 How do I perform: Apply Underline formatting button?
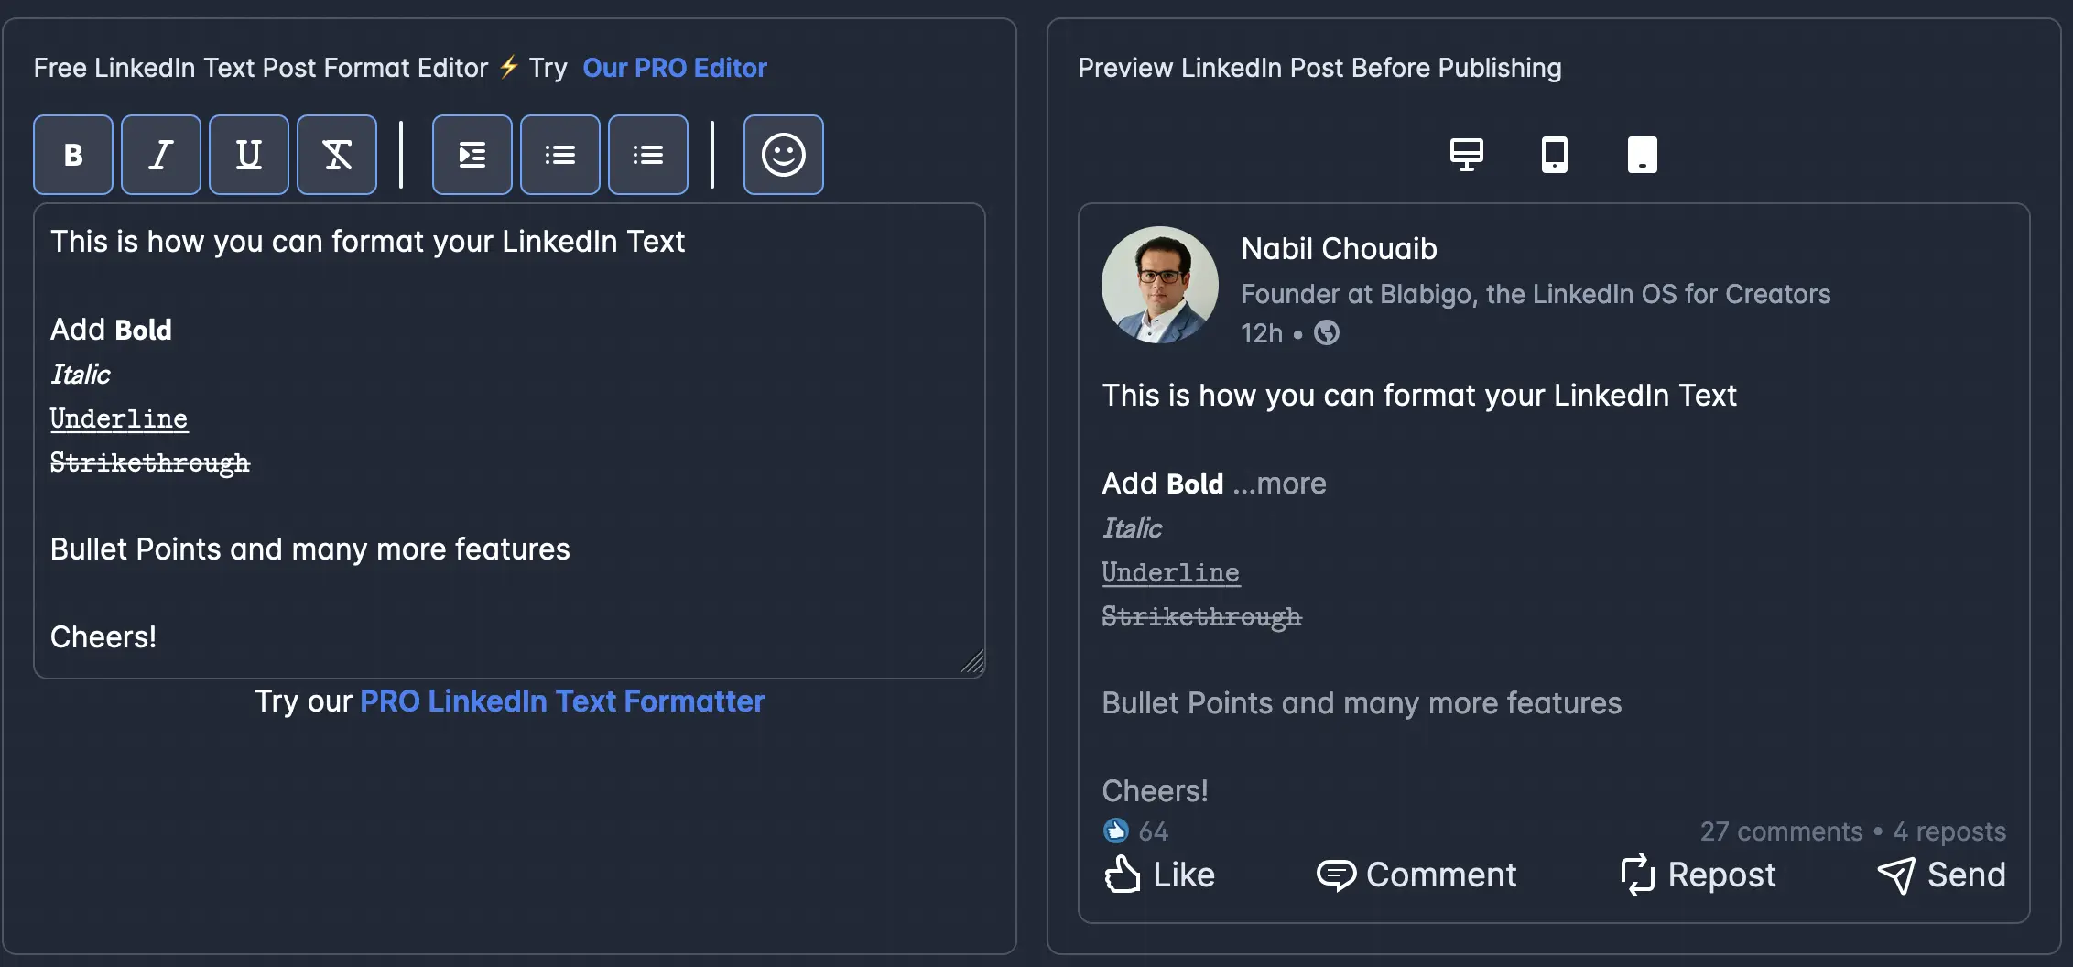coord(249,155)
